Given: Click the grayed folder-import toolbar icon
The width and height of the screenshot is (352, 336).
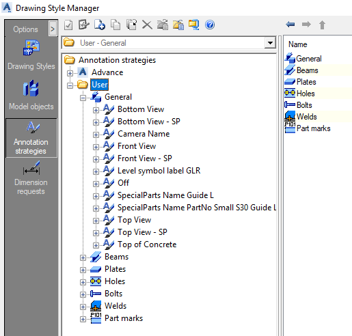Looking at the screenshot, I should coord(163,25).
